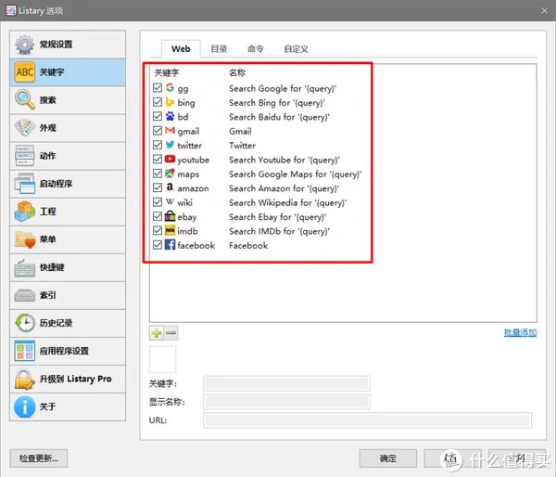The width and height of the screenshot is (556, 477).
Task: Click the IMDb icon
Action: pos(170,230)
